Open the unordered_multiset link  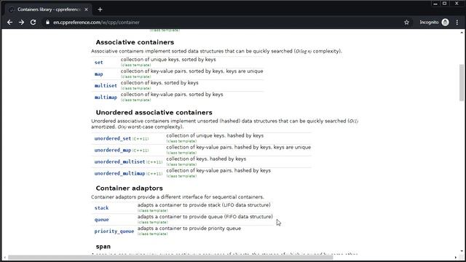pyautogui.click(x=119, y=162)
